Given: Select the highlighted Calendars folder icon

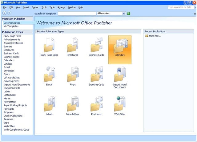Looking at the screenshot, I should (120, 50).
